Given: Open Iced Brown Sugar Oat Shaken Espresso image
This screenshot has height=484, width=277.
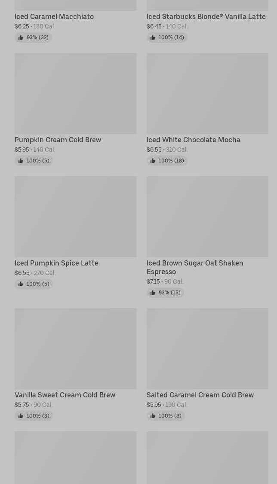Looking at the screenshot, I should 207,217.
